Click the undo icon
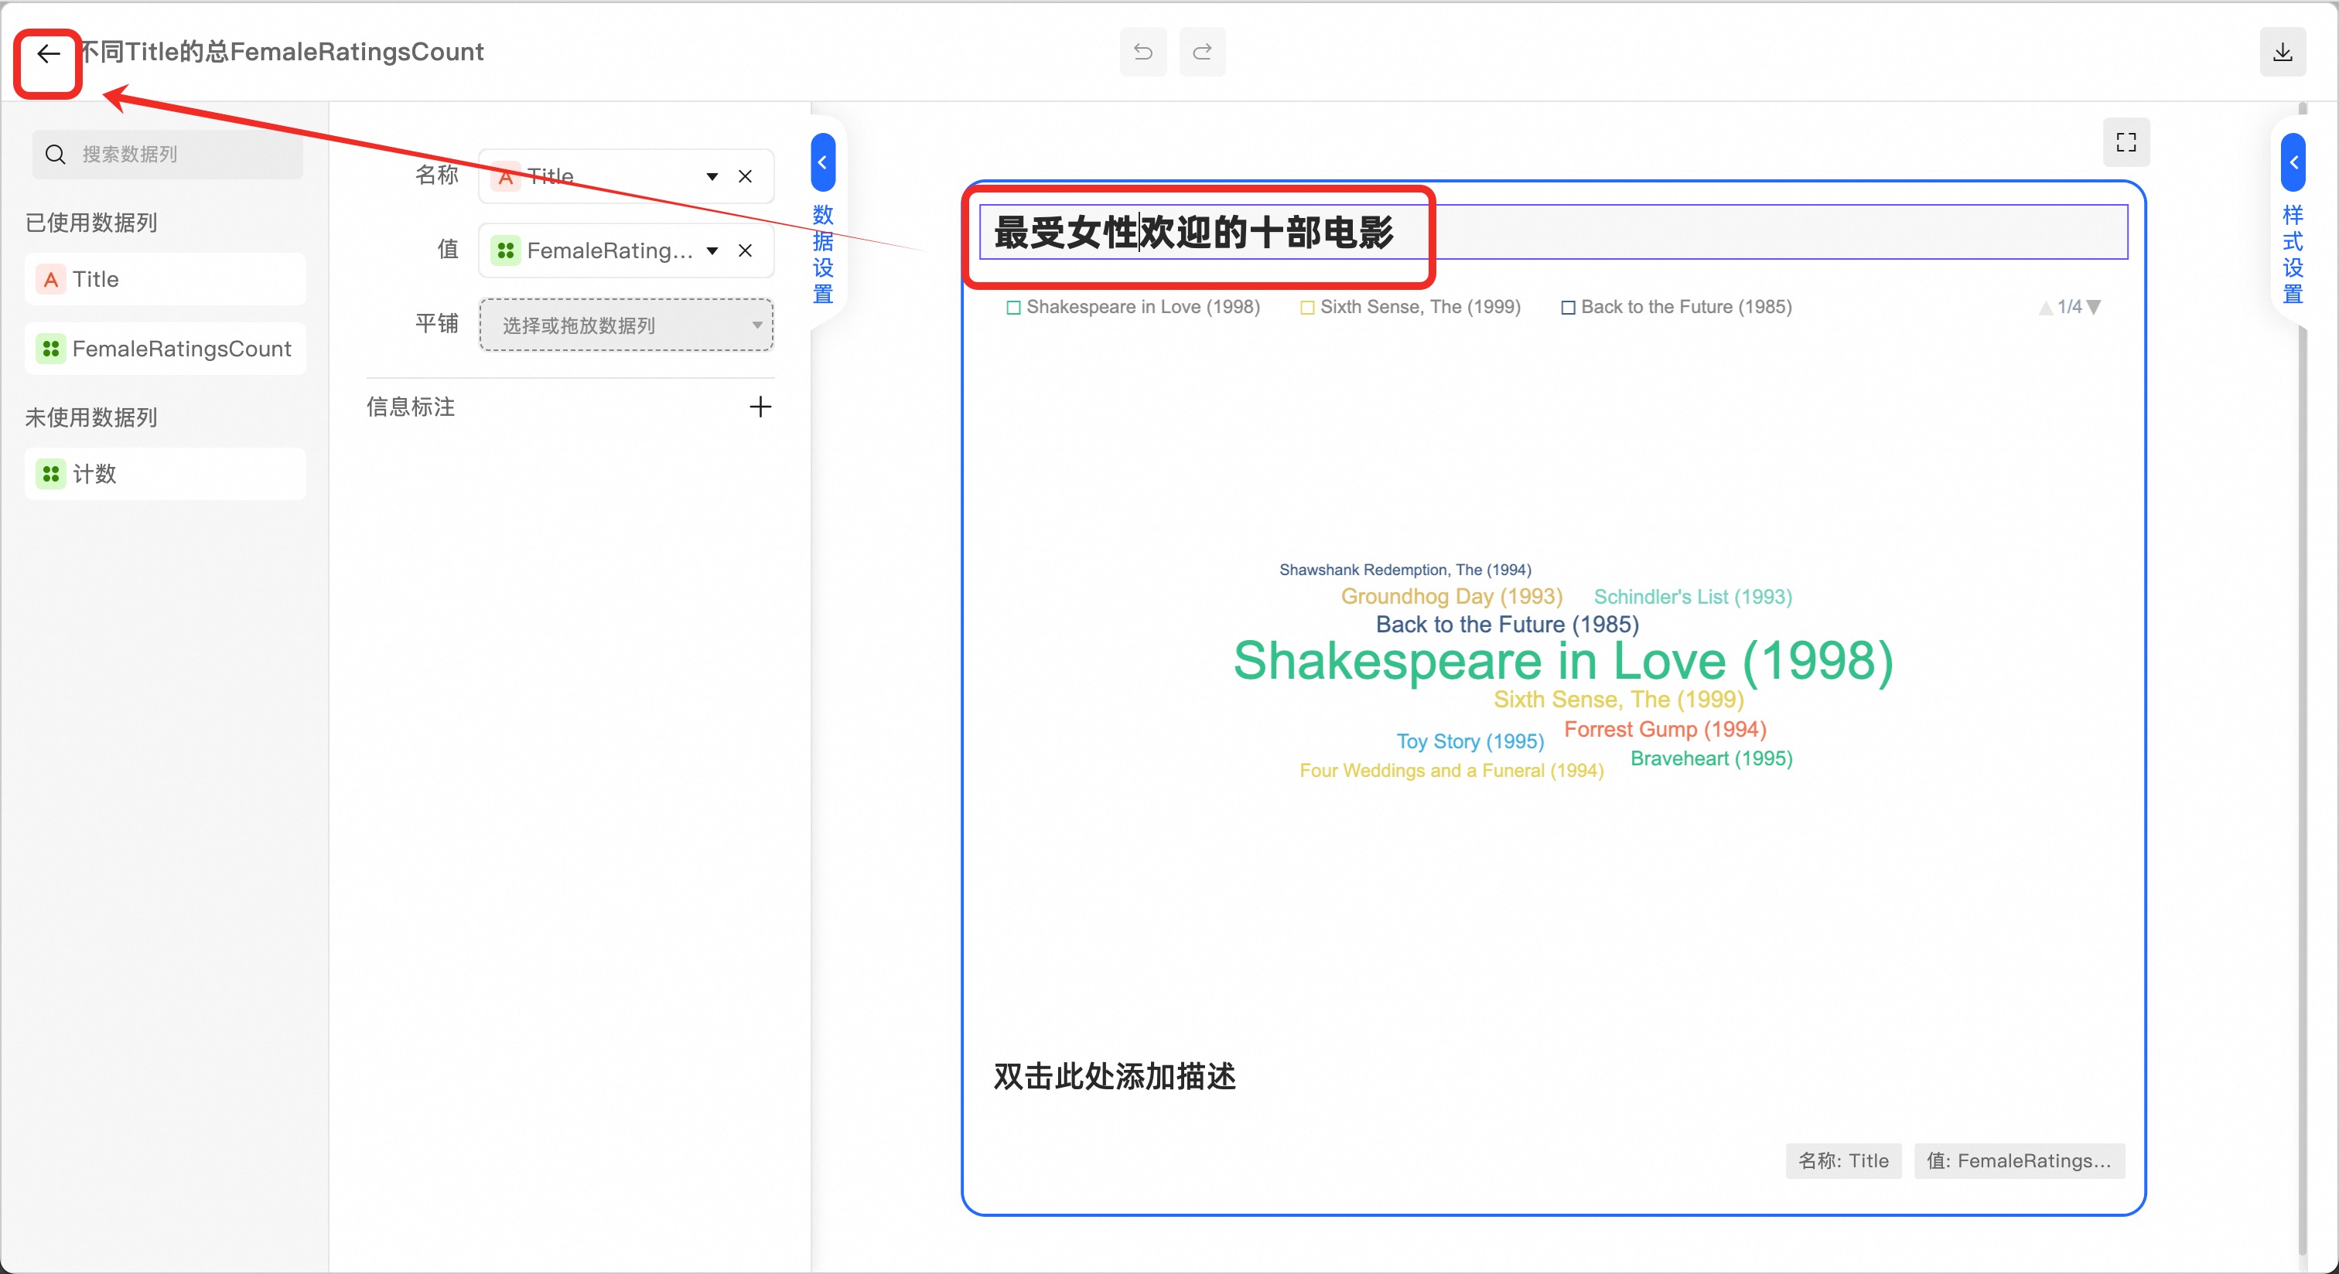 pyautogui.click(x=1142, y=52)
